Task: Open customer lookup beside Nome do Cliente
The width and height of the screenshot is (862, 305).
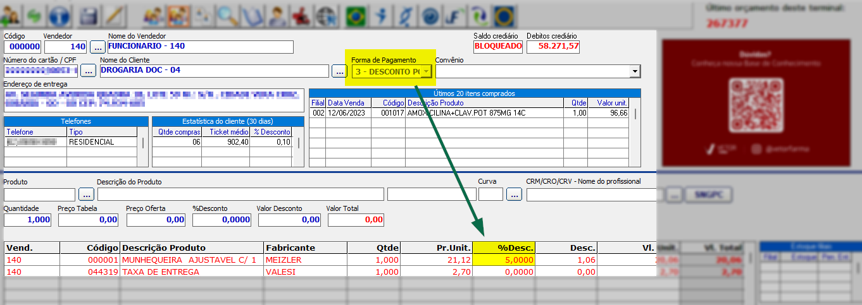Action: coord(339,71)
